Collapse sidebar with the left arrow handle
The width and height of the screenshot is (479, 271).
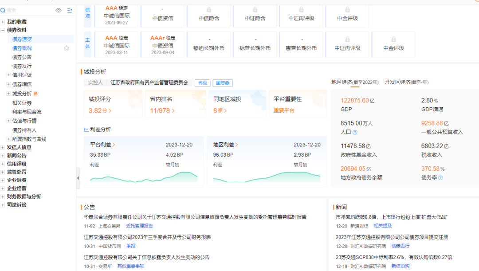point(78,178)
